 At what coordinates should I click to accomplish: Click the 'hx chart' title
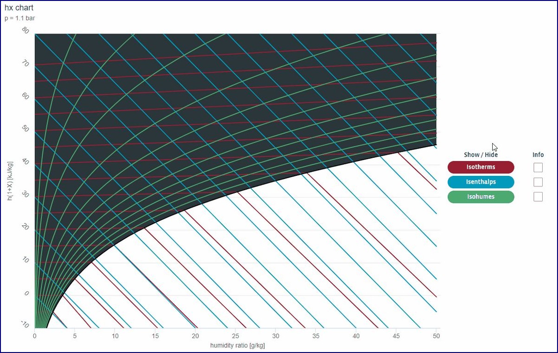[x=19, y=8]
